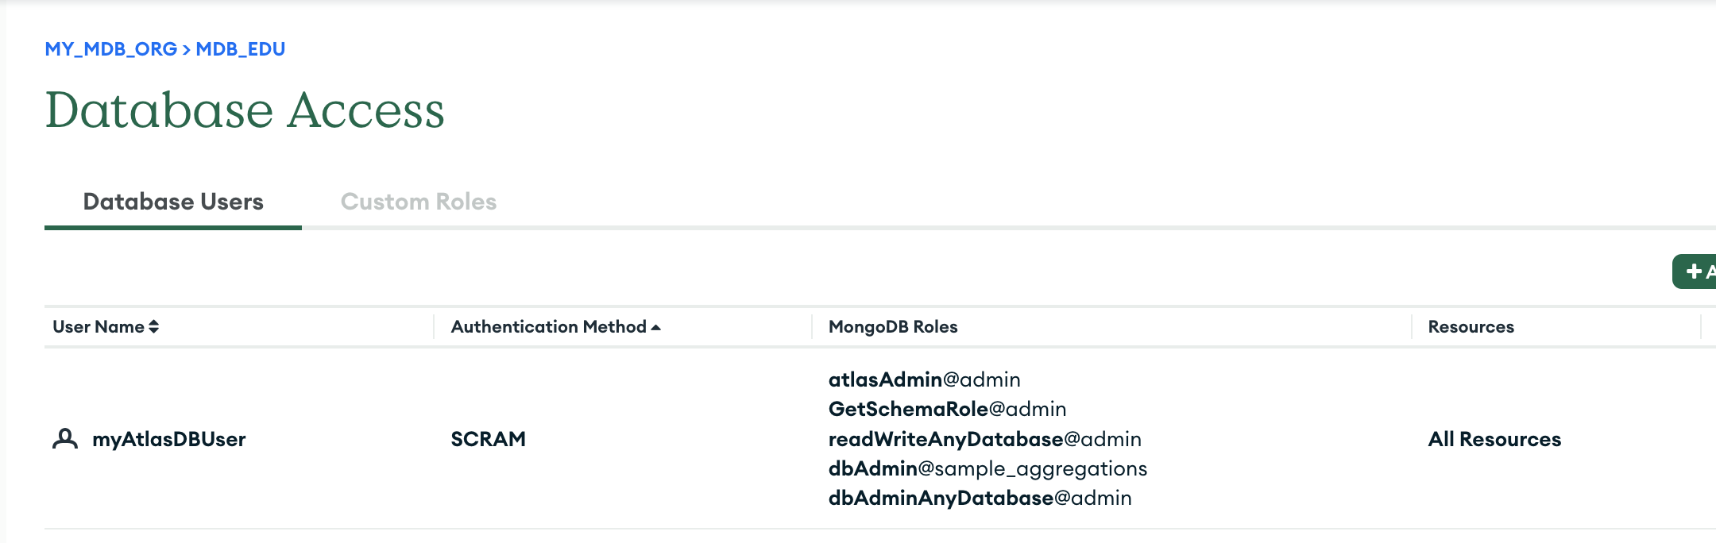
Task: Click the readWriteAnyDatabase@admin role entry
Action: [984, 439]
